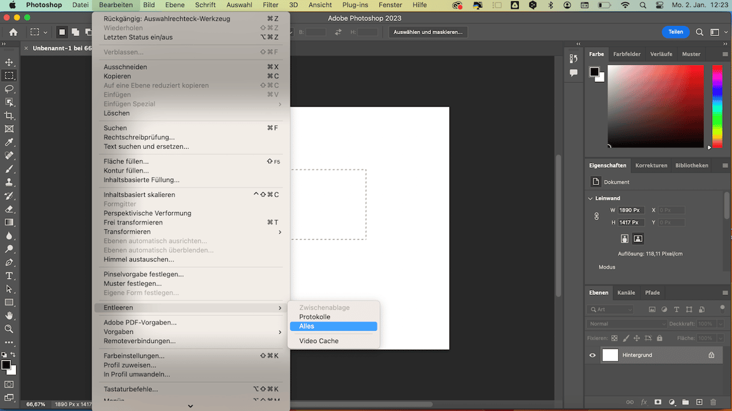Toggle lock image pixels
Image resolution: width=732 pixels, height=411 pixels.
[x=625, y=338]
